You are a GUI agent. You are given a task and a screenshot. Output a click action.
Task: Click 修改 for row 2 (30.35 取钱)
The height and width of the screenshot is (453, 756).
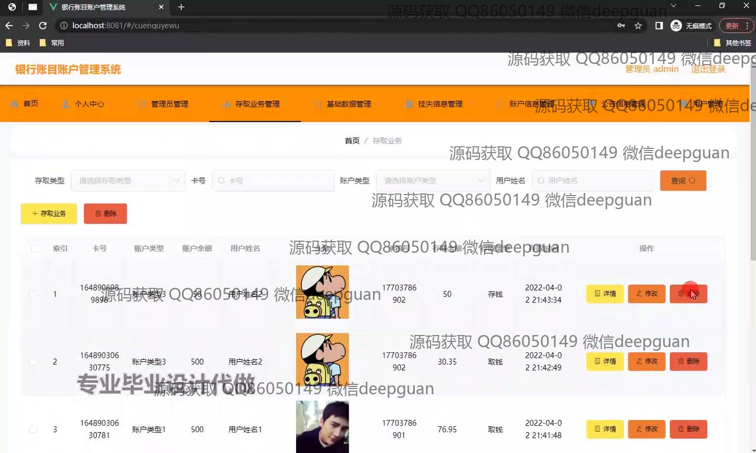647,361
